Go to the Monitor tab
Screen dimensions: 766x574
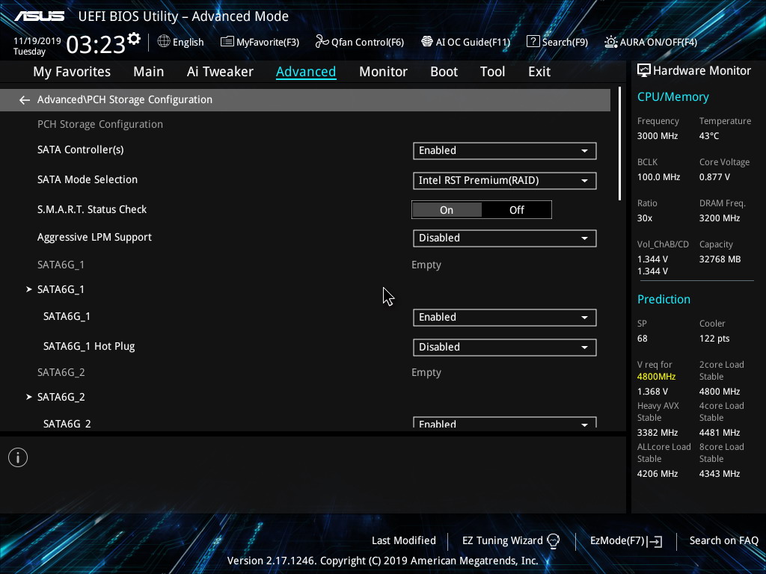(383, 72)
